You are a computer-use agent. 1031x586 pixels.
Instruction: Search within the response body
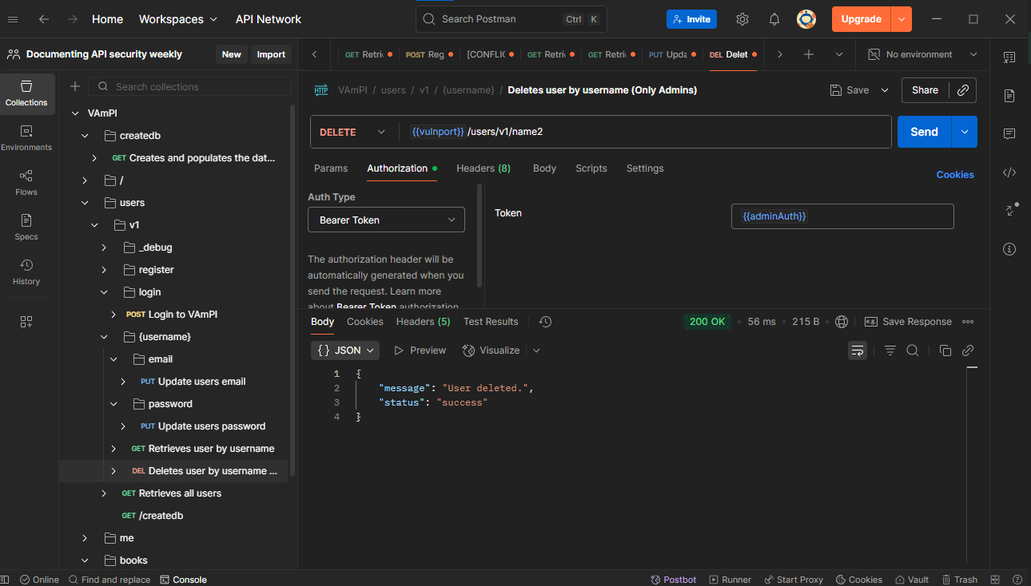tap(913, 350)
